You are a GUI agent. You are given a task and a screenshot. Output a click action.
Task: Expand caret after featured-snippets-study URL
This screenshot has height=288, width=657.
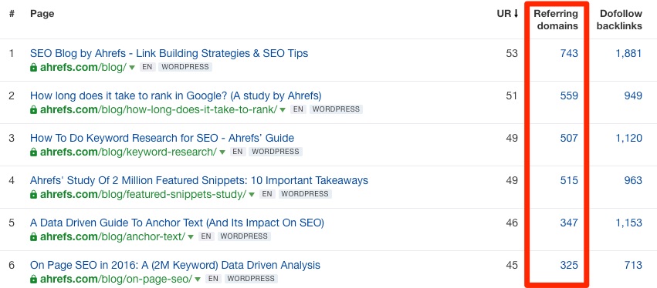click(252, 195)
